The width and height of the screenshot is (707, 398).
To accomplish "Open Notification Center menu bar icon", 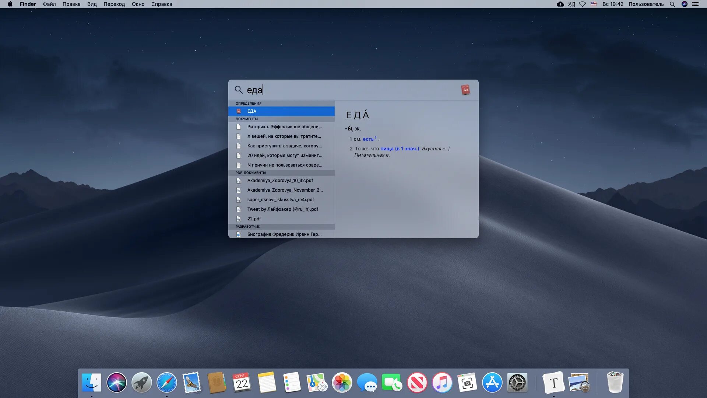I will pos(695,4).
